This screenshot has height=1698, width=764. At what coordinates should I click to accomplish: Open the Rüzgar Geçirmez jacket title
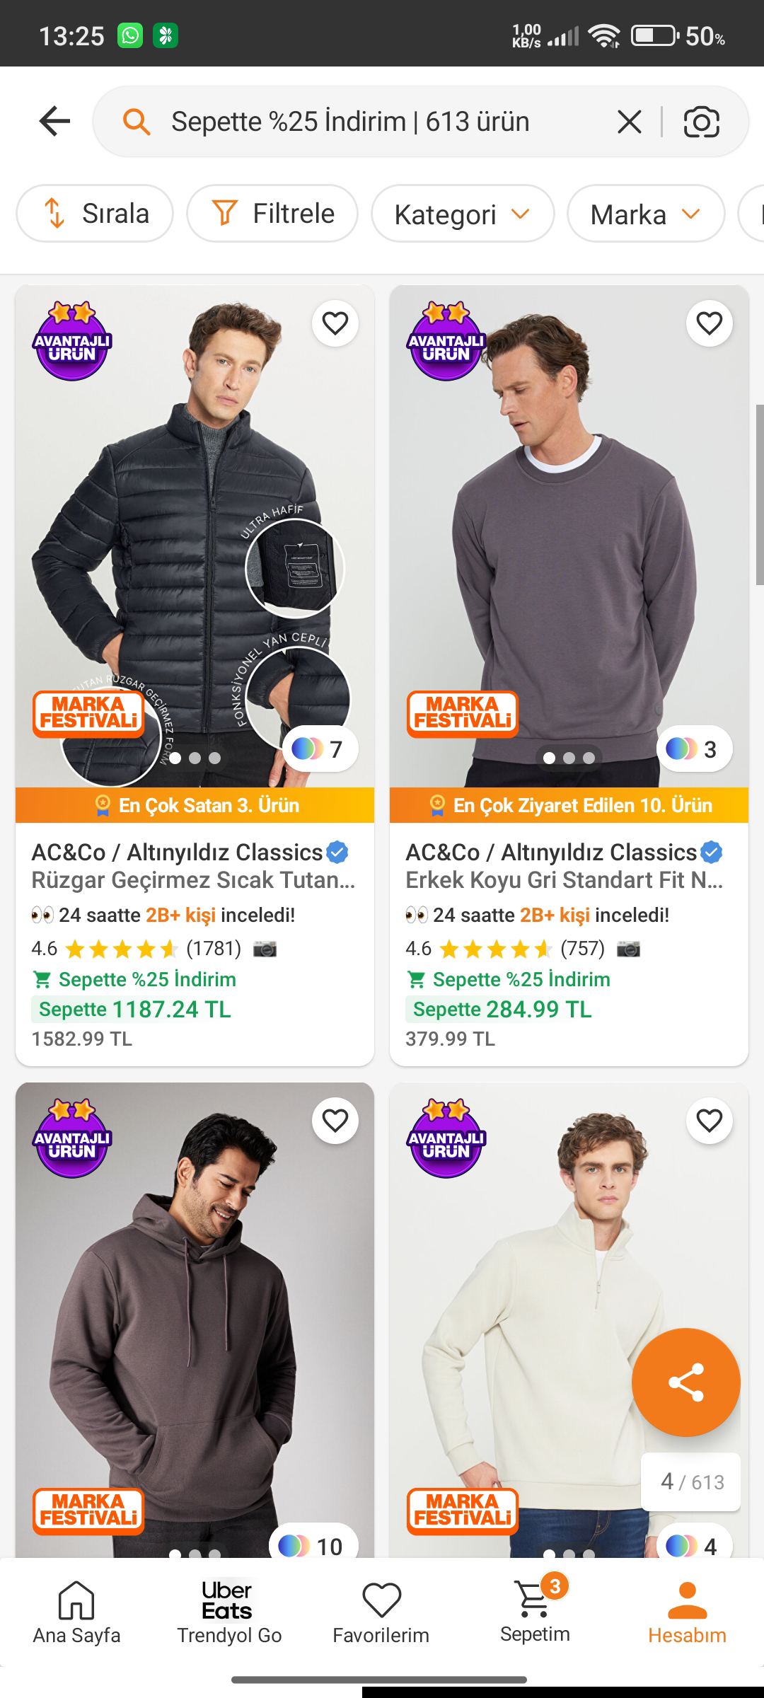[193, 880]
